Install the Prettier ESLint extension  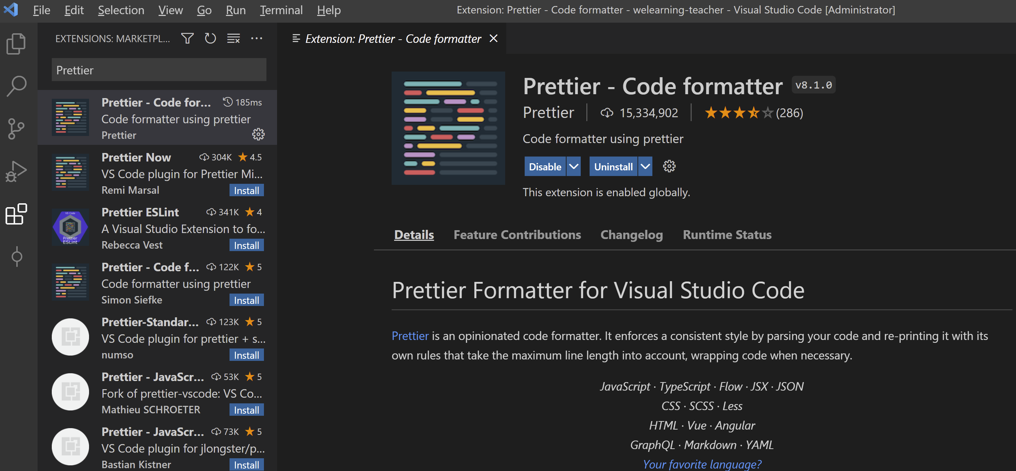pyautogui.click(x=247, y=245)
